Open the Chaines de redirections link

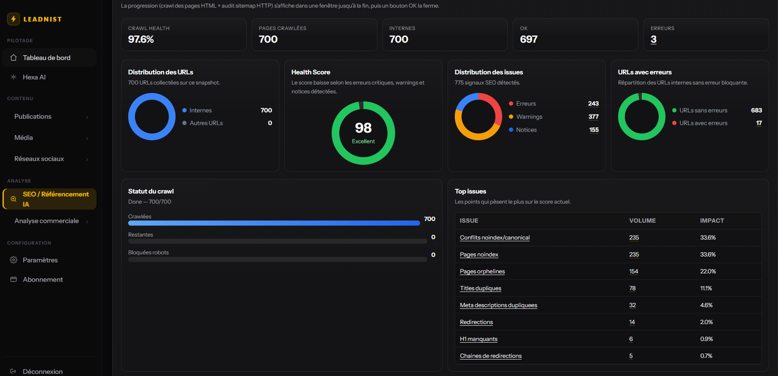tap(491, 356)
